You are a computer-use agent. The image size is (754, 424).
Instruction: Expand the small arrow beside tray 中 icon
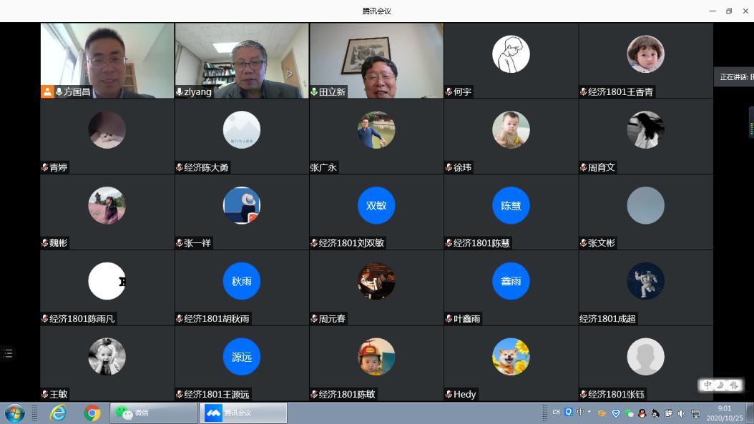[589, 413]
